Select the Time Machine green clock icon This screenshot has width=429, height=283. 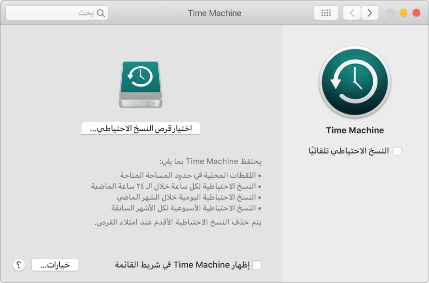(x=355, y=82)
